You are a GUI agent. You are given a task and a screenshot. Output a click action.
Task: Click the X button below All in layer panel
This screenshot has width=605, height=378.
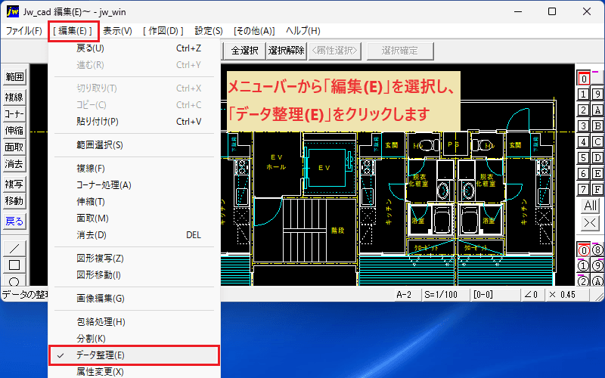[x=590, y=222]
